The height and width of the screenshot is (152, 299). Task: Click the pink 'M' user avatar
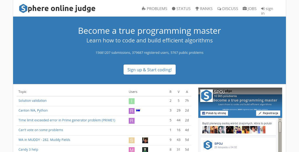point(132,150)
